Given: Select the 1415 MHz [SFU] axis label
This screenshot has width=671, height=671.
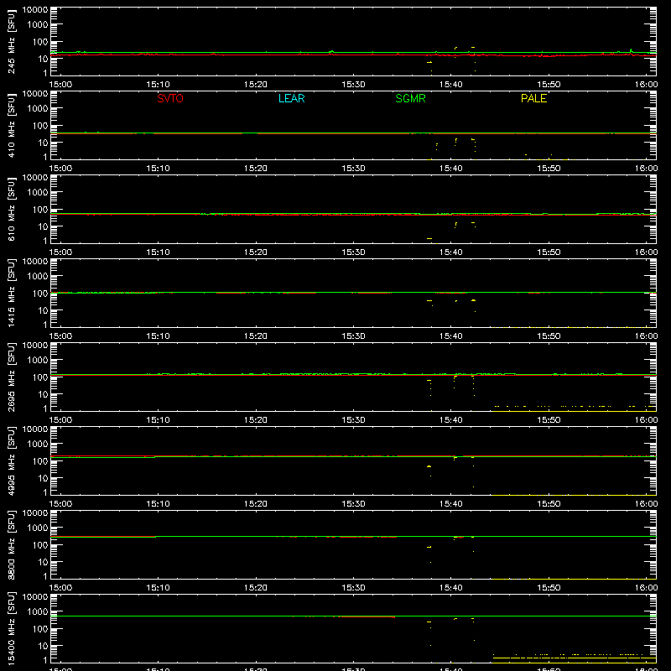Looking at the screenshot, I should coord(12,293).
